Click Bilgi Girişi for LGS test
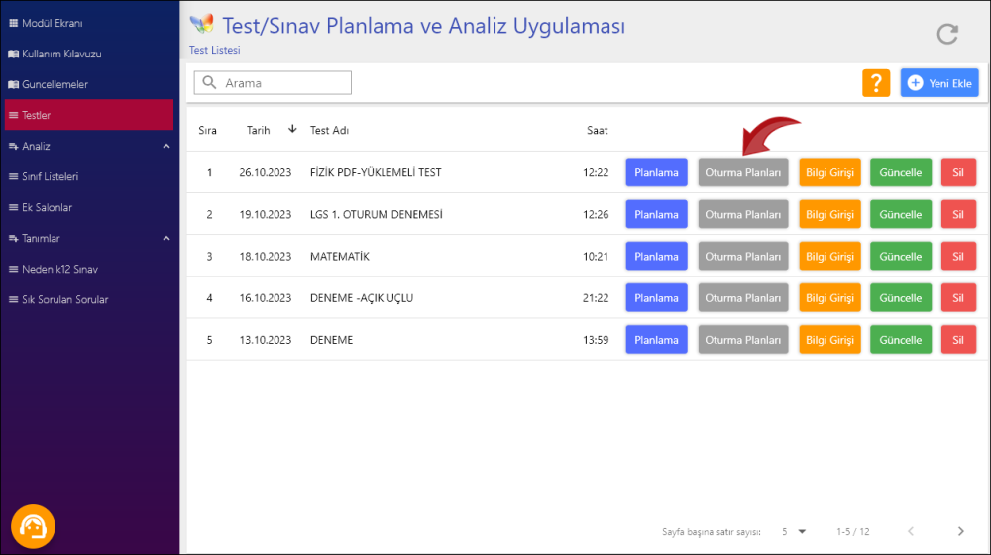 829,215
